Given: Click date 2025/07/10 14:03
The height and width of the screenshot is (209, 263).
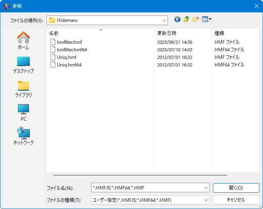Looking at the screenshot, I should tap(175, 50).
